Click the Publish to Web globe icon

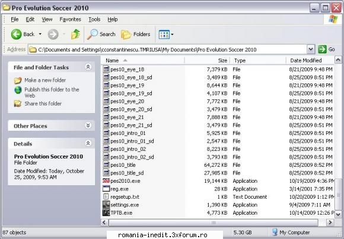tap(18, 90)
